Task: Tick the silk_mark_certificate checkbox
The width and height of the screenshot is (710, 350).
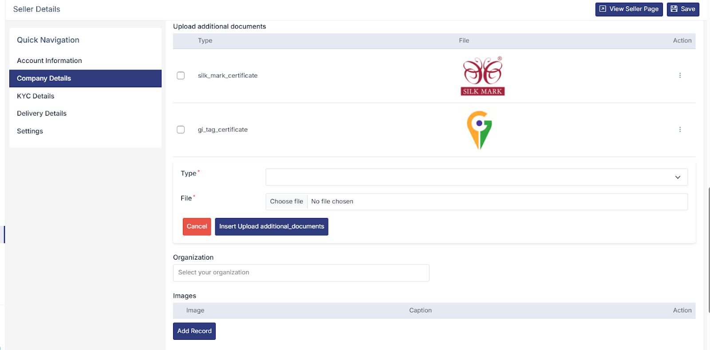Action: point(181,76)
